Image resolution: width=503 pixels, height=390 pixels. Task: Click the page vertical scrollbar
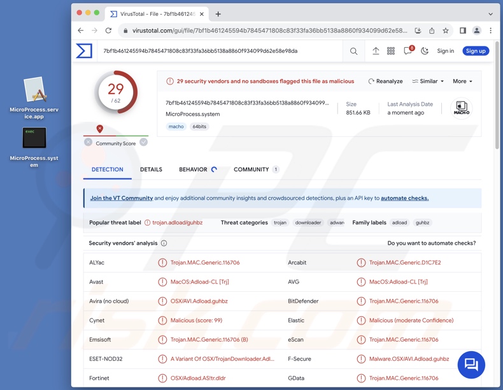tap(497, 95)
